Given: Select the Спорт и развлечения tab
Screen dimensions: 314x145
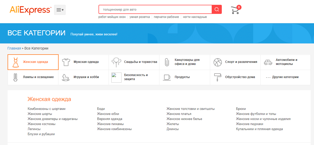Looking at the screenshot, I should [235, 62].
